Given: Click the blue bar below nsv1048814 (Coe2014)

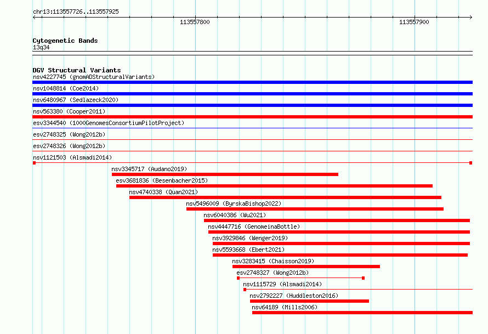Looking at the screenshot, I should coord(252,94).
